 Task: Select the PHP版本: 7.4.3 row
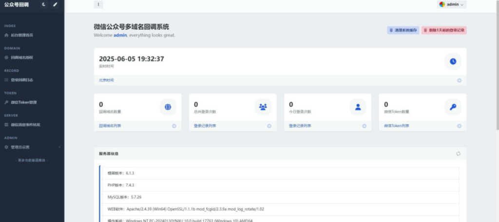click(x=281, y=185)
